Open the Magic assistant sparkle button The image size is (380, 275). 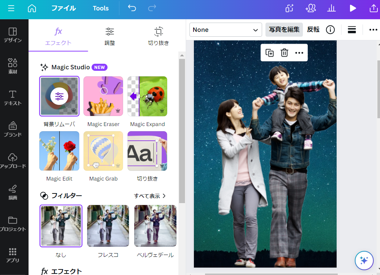pos(364,261)
